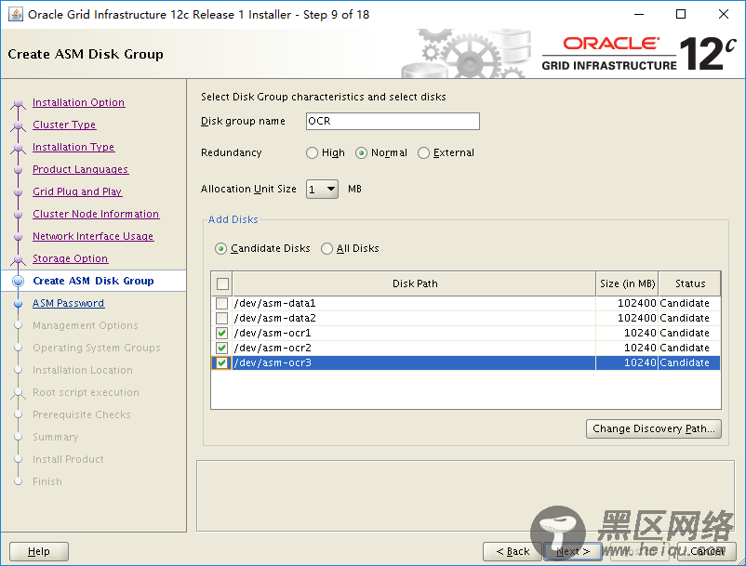Jump to the Product Languages step

click(80, 169)
